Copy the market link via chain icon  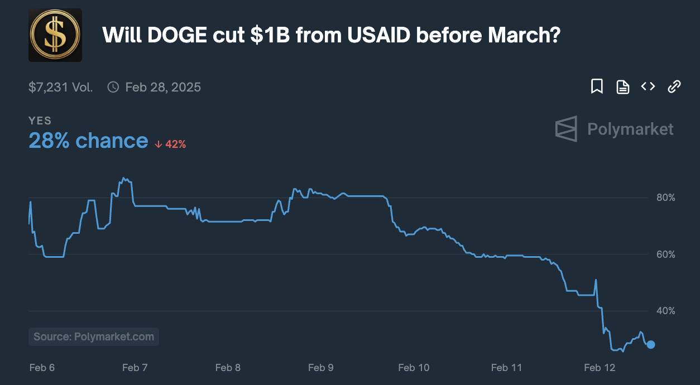[674, 86]
